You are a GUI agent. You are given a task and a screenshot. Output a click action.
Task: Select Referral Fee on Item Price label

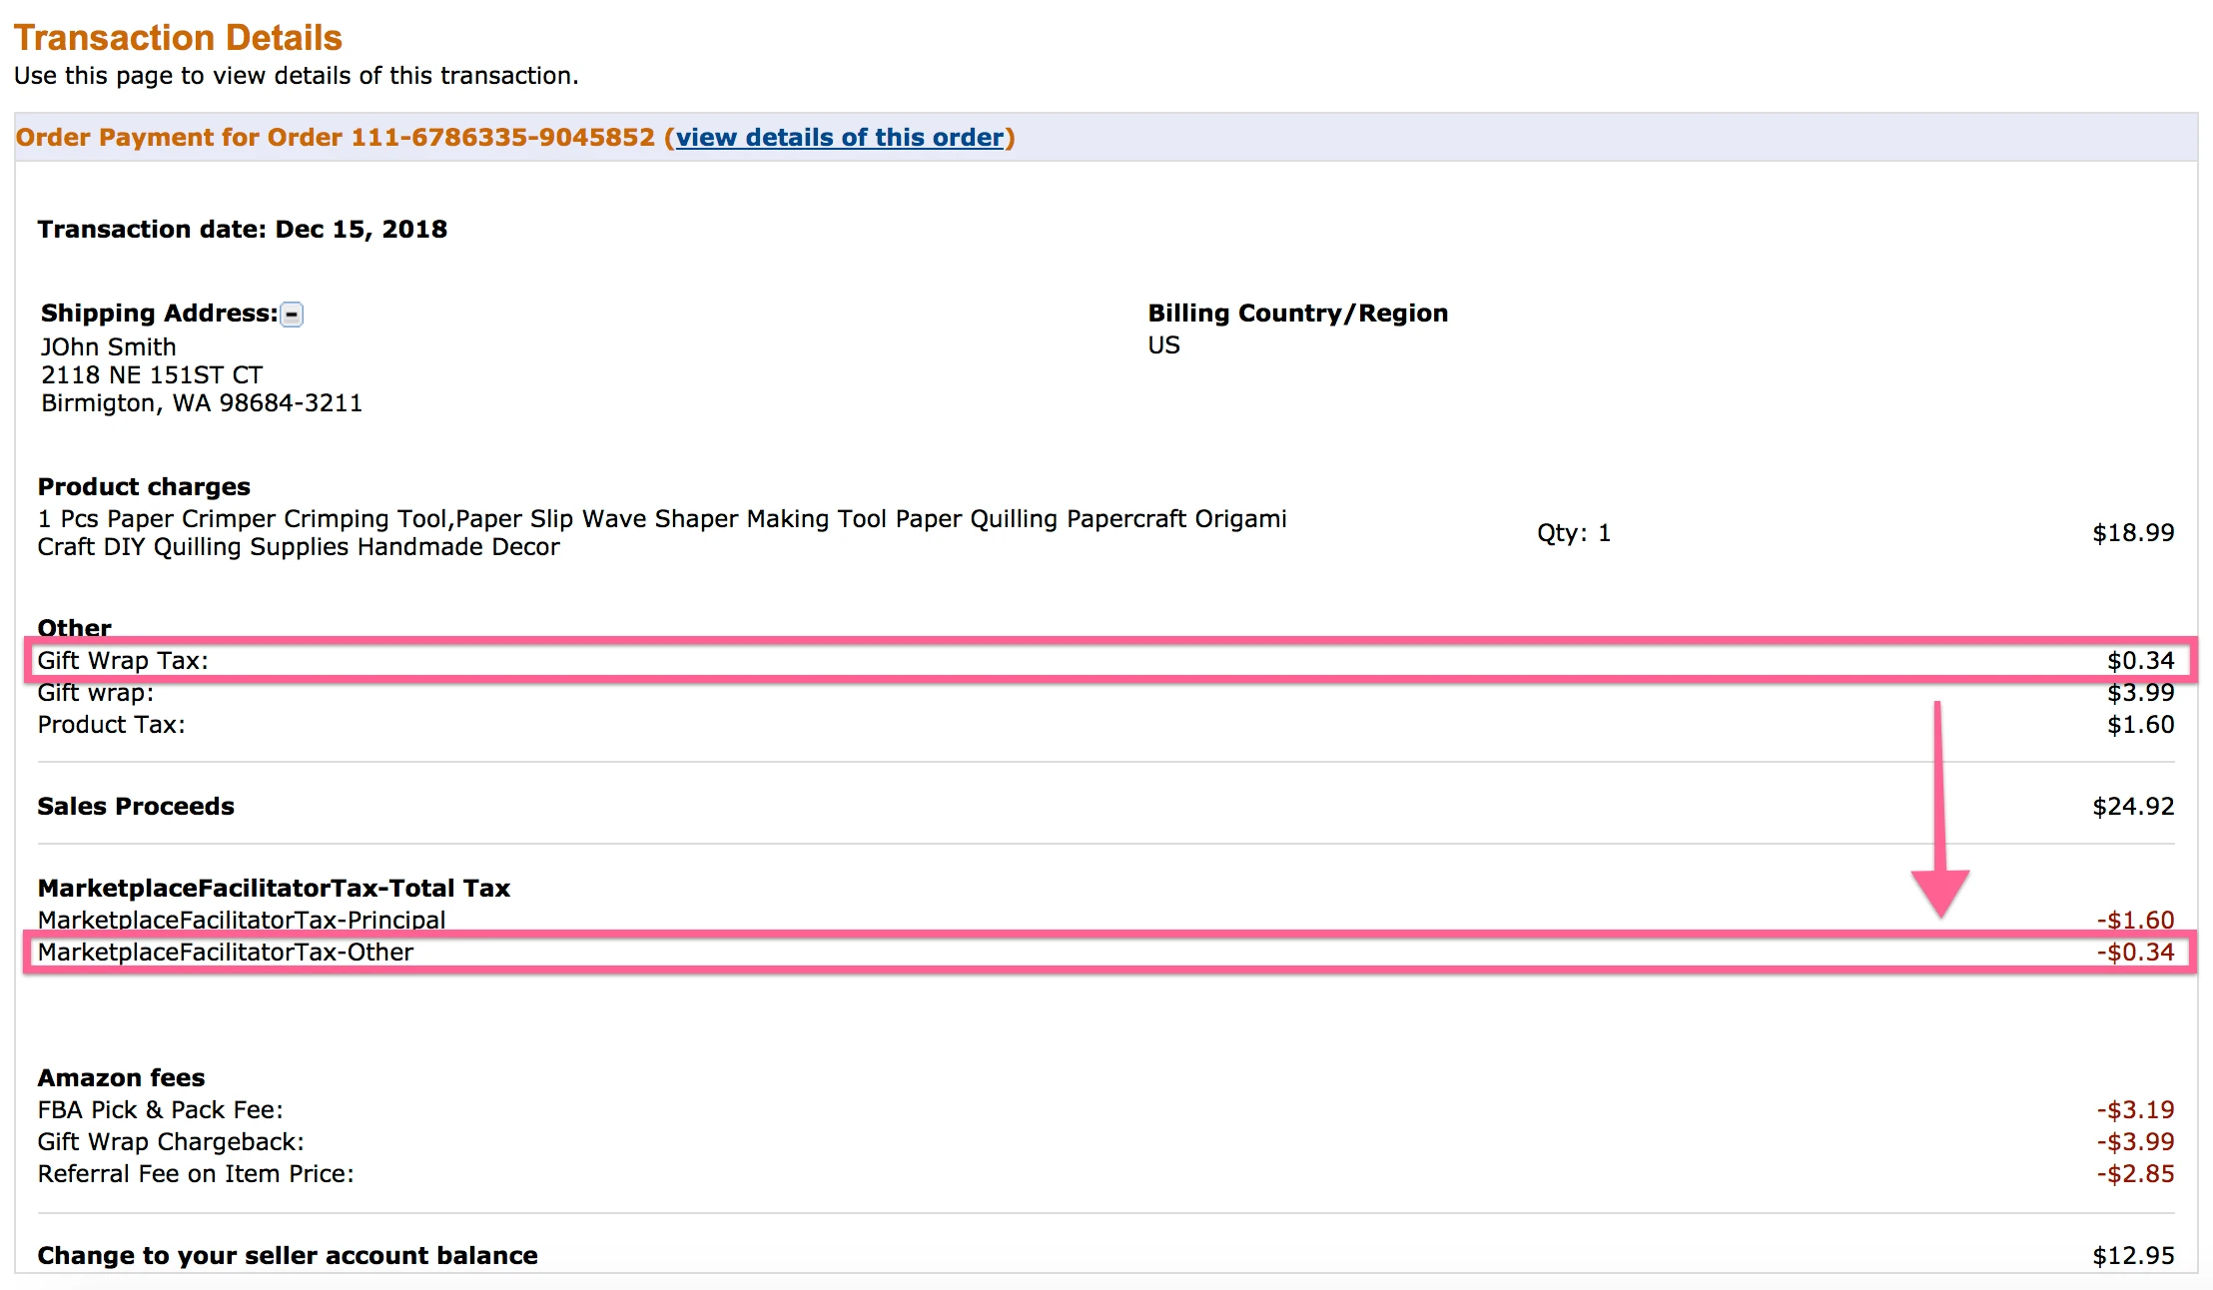[196, 1174]
